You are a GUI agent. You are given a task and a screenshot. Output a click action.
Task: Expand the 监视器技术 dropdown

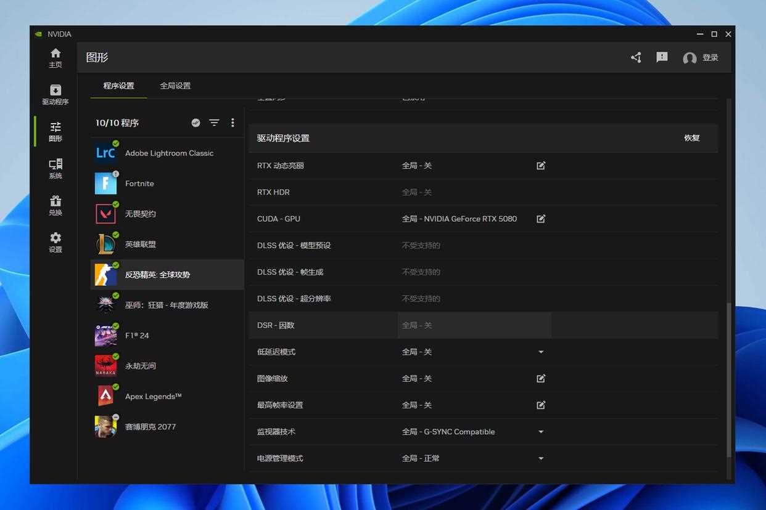coord(541,432)
